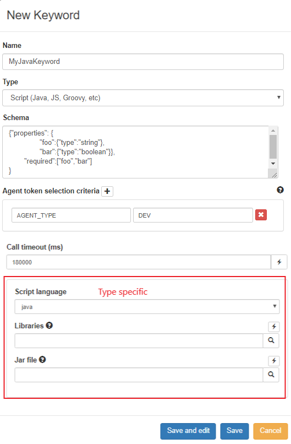Image resolution: width=291 pixels, height=444 pixels.
Task: Browse for a Libraries file
Action: 271,340
